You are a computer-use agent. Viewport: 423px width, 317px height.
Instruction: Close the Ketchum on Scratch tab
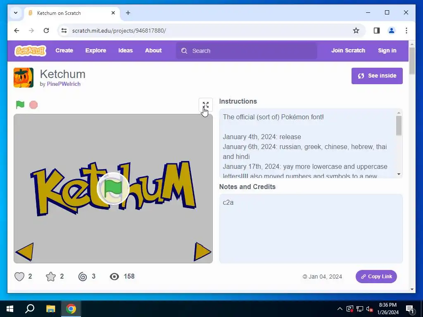tap(113, 13)
